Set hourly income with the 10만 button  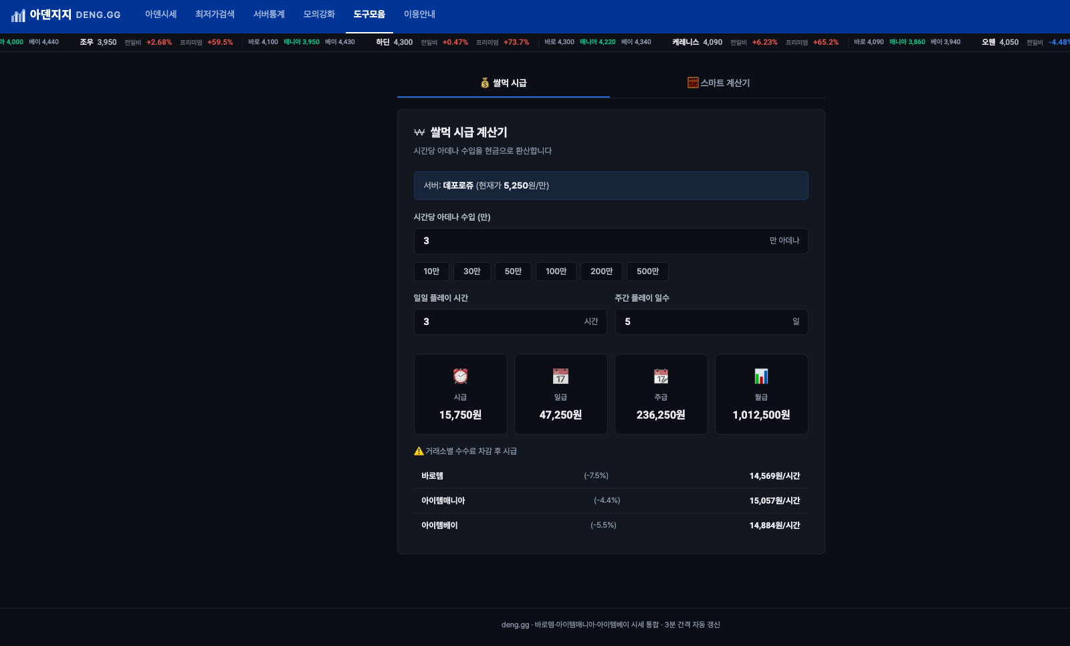pyautogui.click(x=431, y=272)
